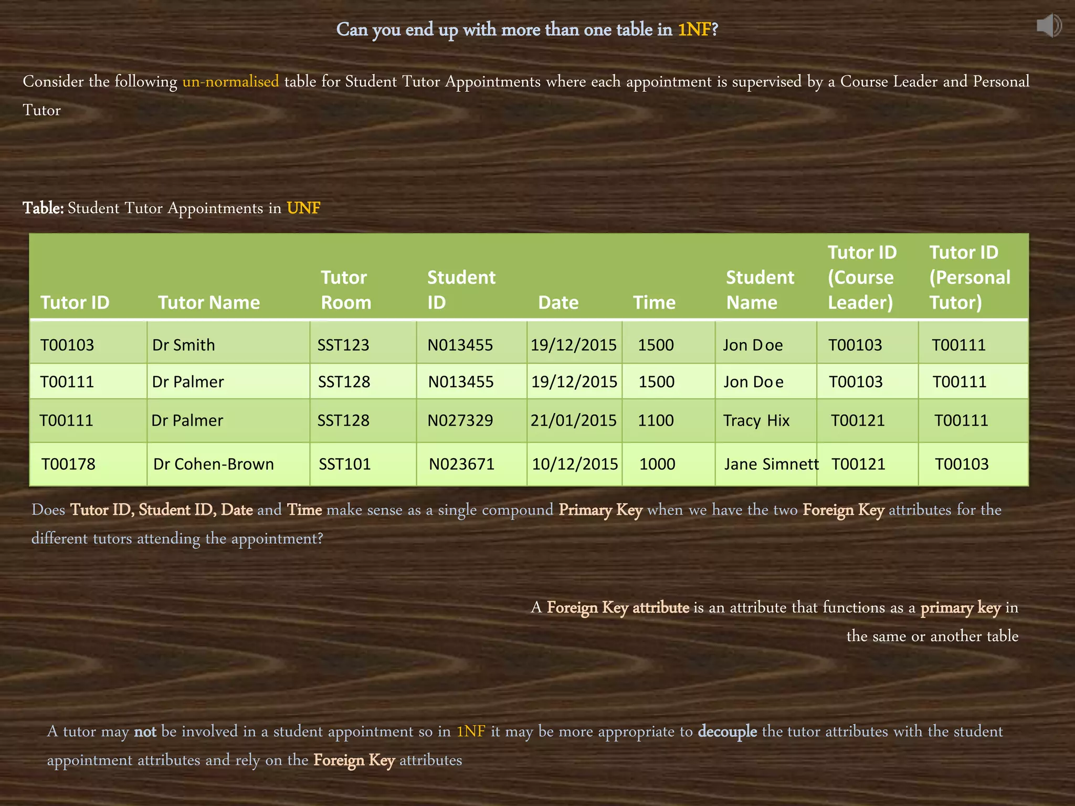
Task: Click the highlighted un-normalised word
Action: pos(230,81)
